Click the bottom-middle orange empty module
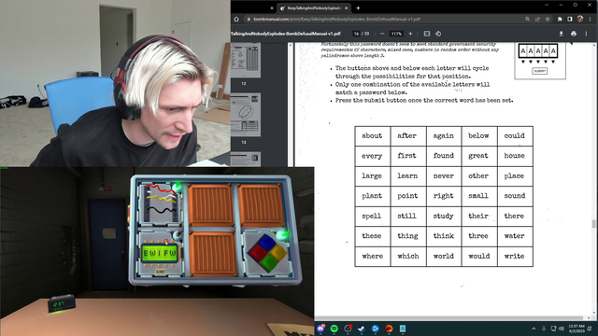Viewport: 598px width, 336px height. coord(213,254)
